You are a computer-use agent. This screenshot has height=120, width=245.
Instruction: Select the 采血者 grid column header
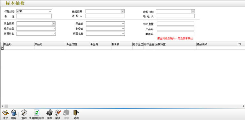pyautogui.click(x=100, y=44)
